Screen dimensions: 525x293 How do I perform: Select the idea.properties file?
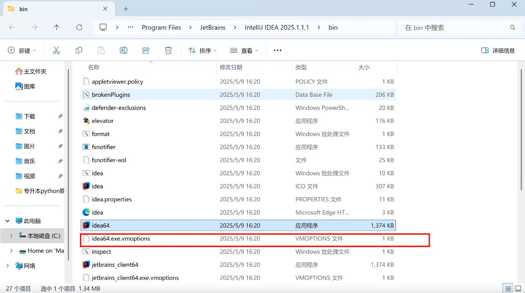(x=238, y=199)
